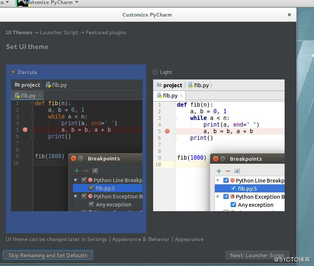Click the project folder icon in Light preview
314x266 pixels.
pyautogui.click(x=159, y=85)
